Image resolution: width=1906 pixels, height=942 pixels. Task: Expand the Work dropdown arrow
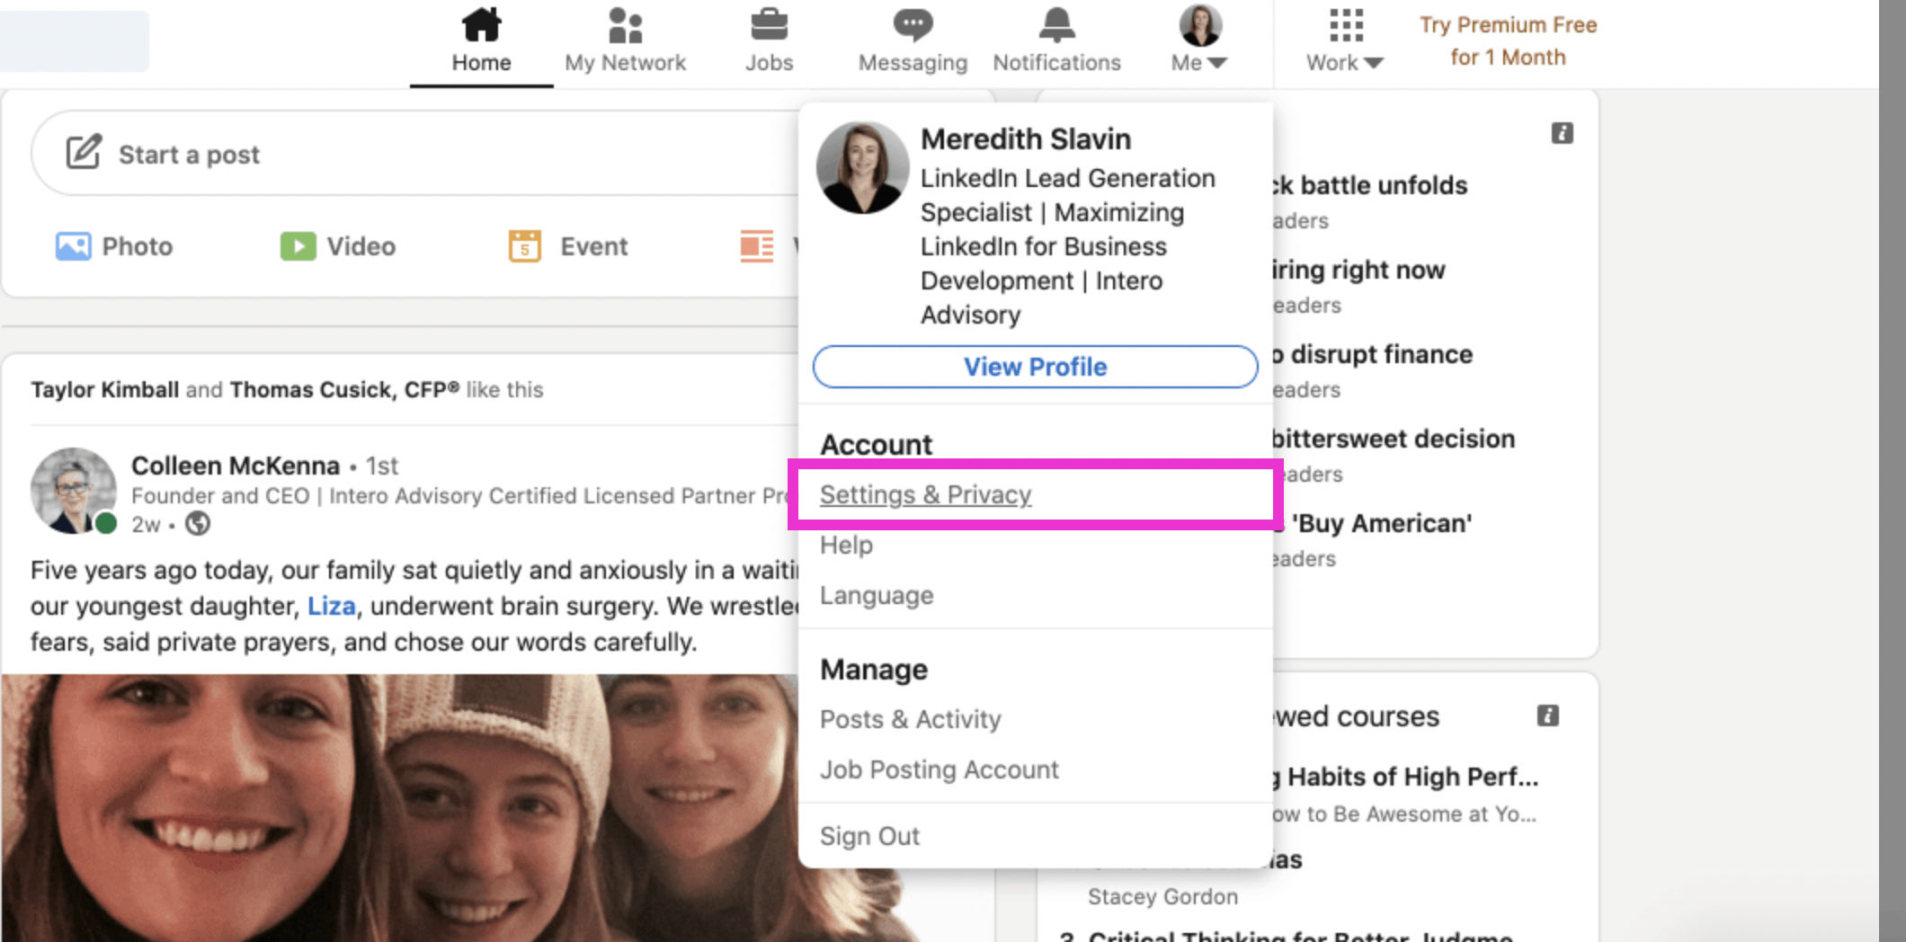pyautogui.click(x=1373, y=63)
